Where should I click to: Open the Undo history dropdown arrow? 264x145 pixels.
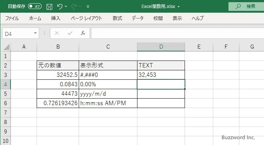66,7
